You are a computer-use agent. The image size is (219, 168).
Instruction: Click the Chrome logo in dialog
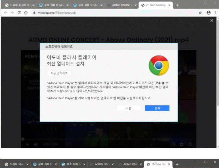[x=159, y=65]
